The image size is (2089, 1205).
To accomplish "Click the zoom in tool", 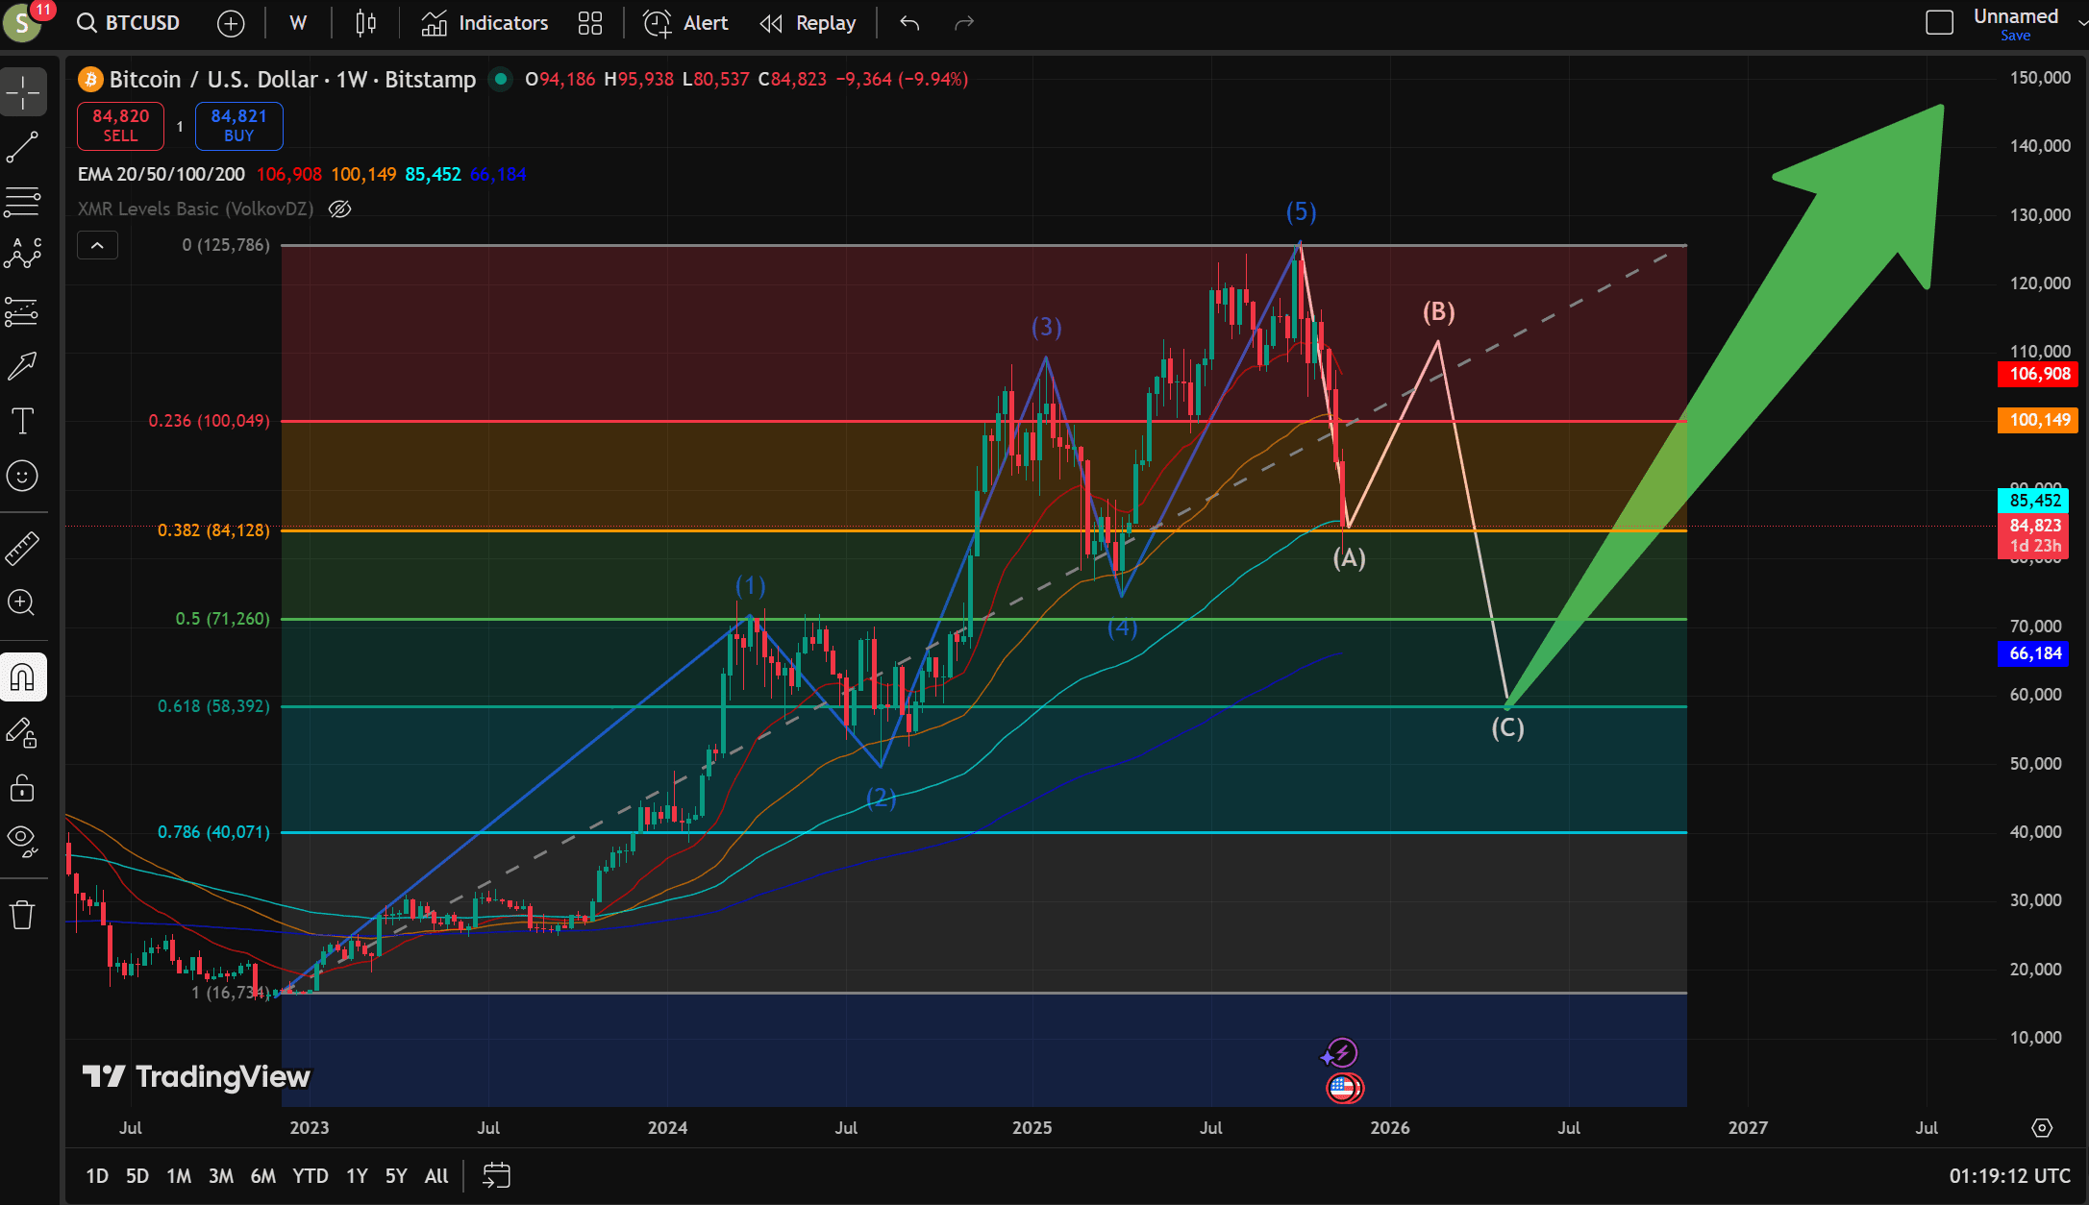I will [x=23, y=602].
